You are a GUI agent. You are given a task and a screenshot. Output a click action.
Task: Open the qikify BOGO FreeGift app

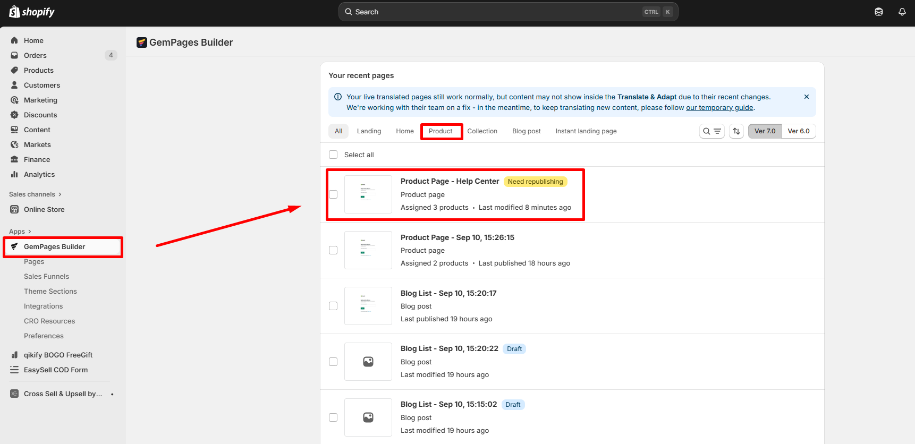click(58, 355)
